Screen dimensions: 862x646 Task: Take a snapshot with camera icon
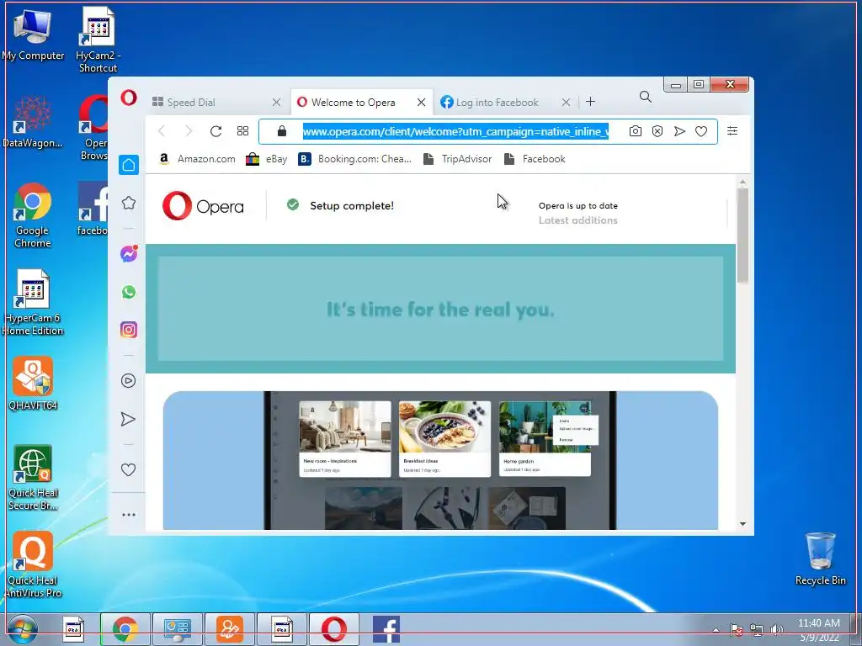coord(635,131)
